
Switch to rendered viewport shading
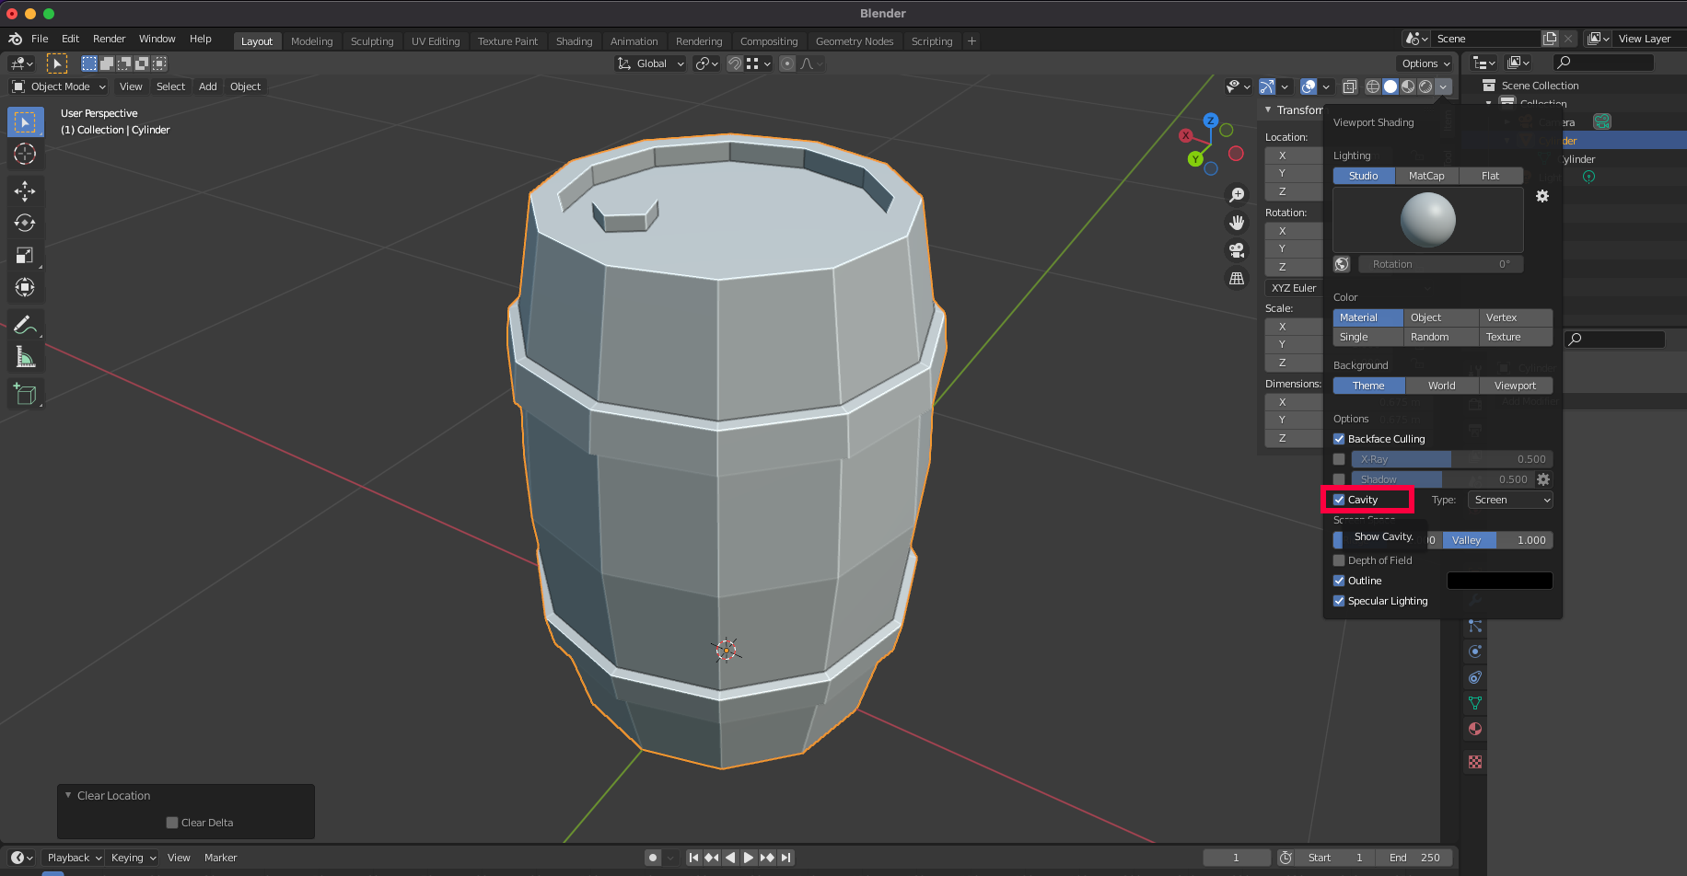(1425, 86)
